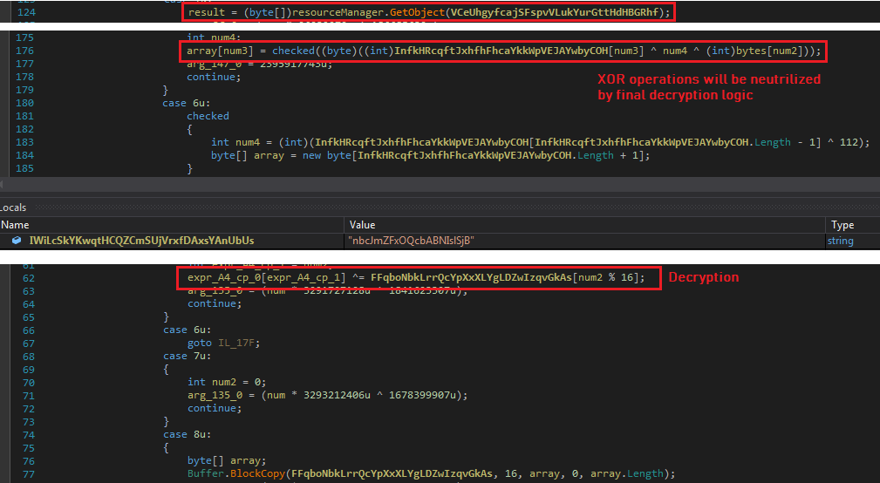Click 'continue;' on line 64
880x483 pixels.
pyautogui.click(x=215, y=304)
